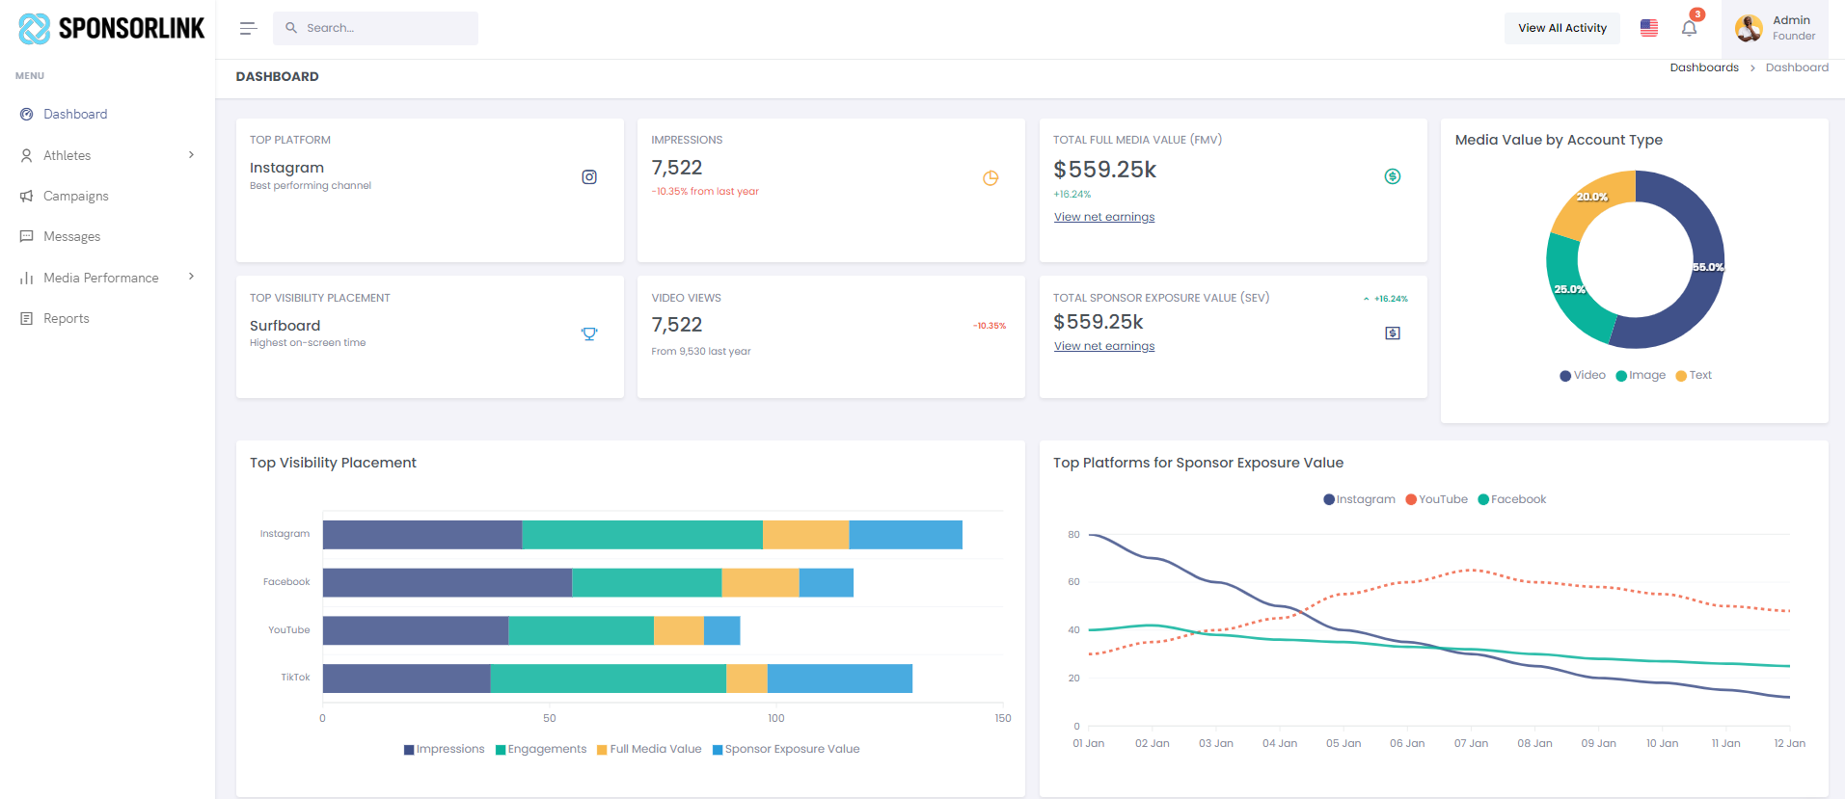Toggle YouTube series in line chart legend
This screenshot has width=1845, height=799.
point(1437,499)
